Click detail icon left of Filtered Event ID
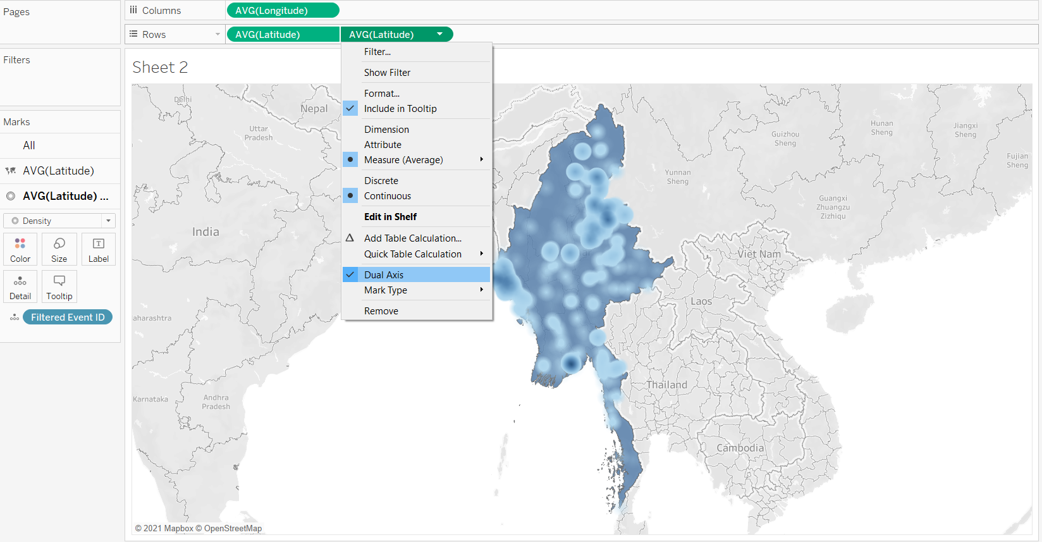 (14, 317)
